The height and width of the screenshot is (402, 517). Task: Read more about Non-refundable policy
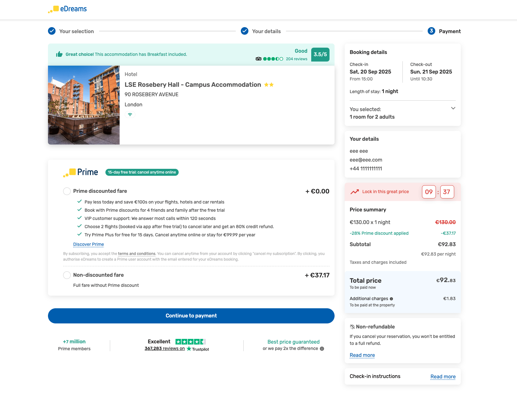pos(362,355)
